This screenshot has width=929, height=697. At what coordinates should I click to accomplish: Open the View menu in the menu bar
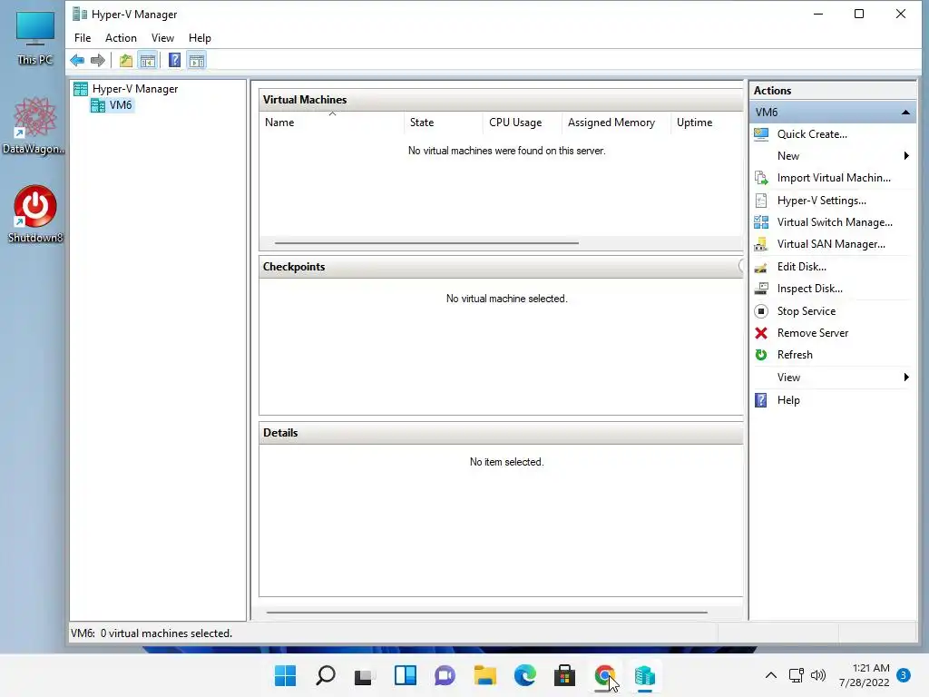click(x=162, y=38)
